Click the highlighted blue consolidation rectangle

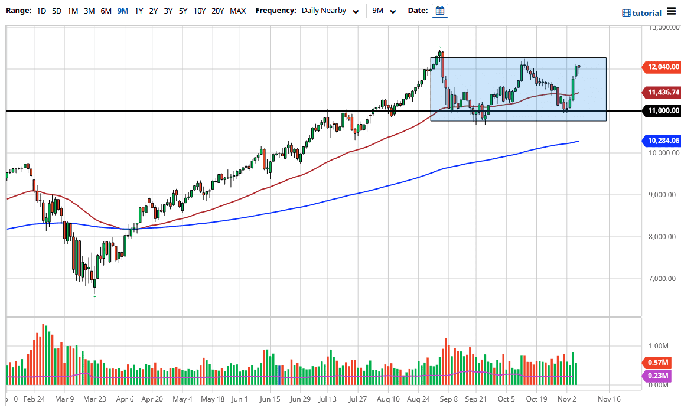[518, 89]
